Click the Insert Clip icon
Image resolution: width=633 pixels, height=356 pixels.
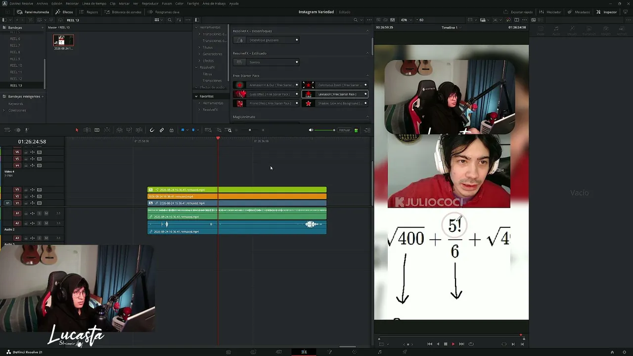(120, 130)
